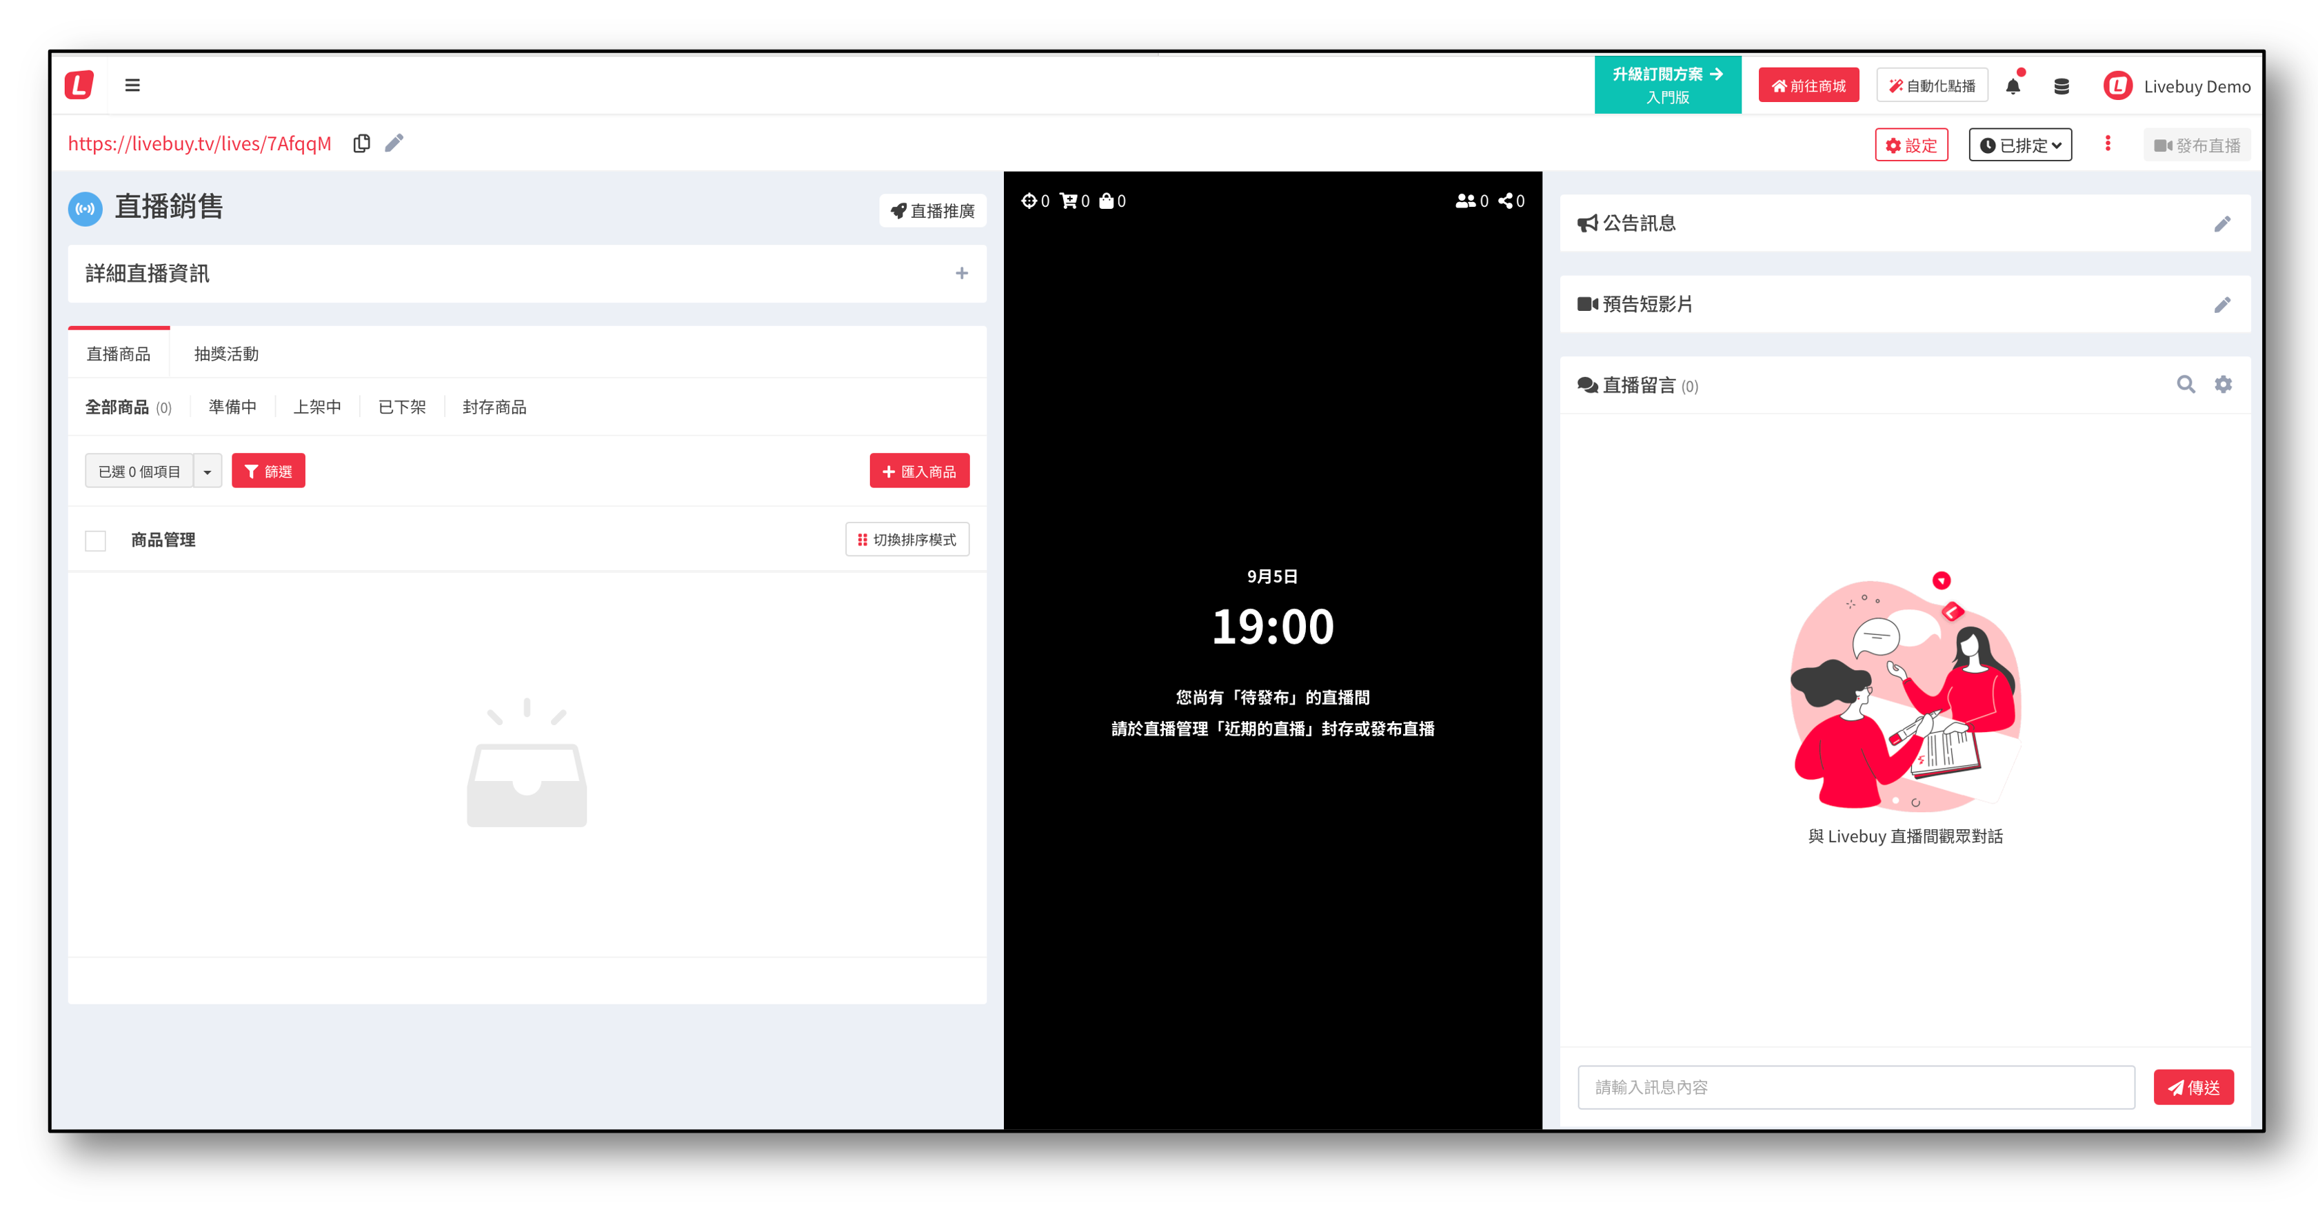This screenshot has width=2318, height=1205.
Task: Click the 篩選 filter button
Action: tap(268, 472)
